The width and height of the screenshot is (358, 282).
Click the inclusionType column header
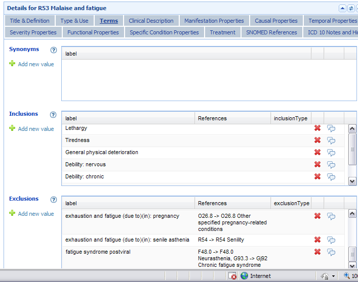click(291, 118)
